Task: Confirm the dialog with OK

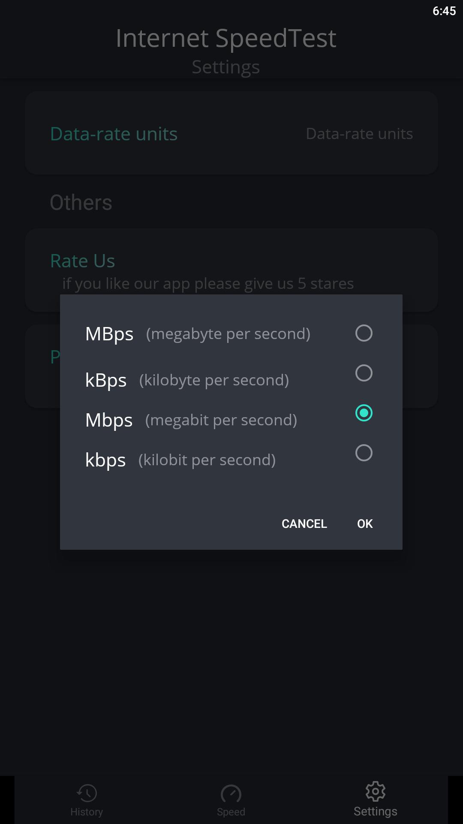Action: (365, 524)
